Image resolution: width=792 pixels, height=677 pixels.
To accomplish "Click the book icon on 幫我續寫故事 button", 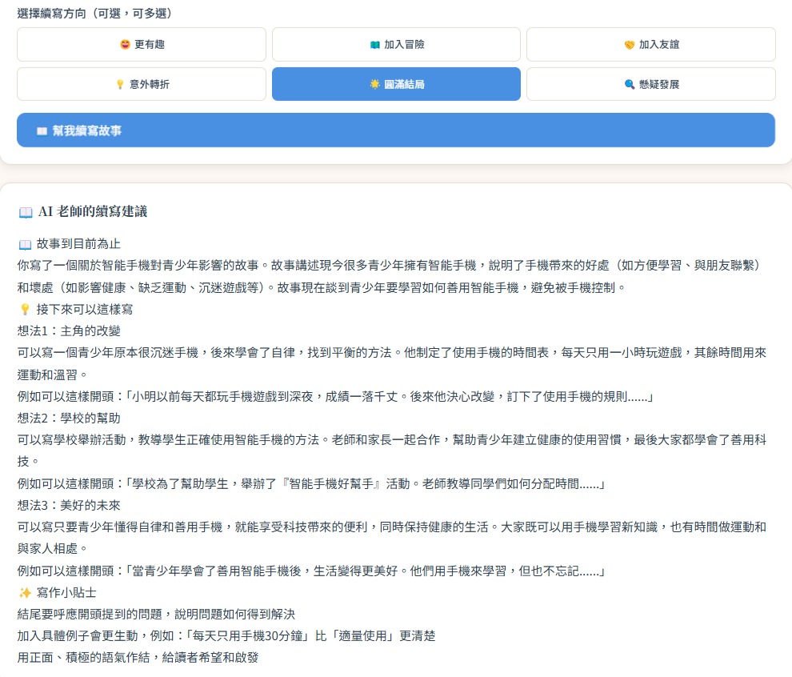I will click(42, 131).
